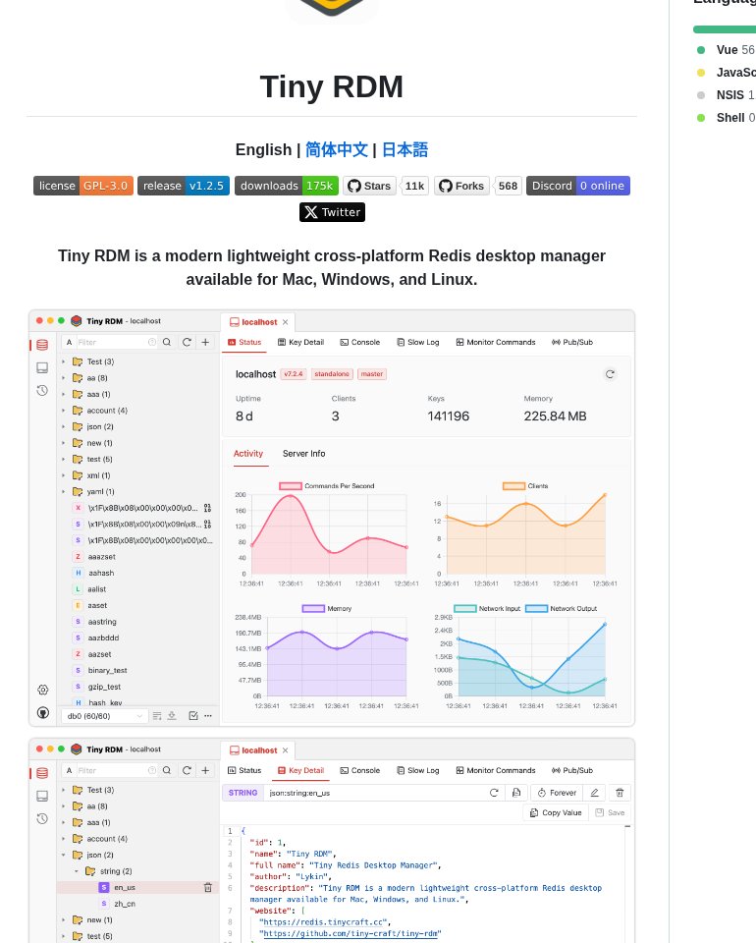The width and height of the screenshot is (756, 943).
Task: Expand new (1) folder in key detail screenshot
Action: click(63, 919)
